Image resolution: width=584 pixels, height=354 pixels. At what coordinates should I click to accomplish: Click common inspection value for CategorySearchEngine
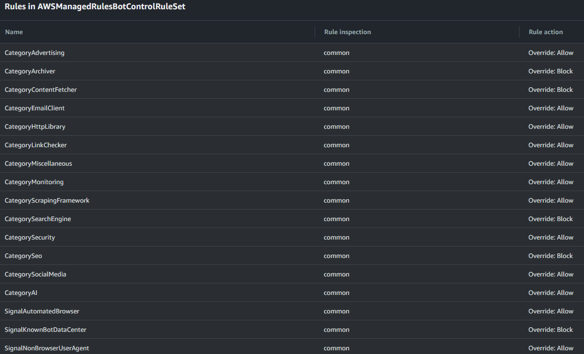[x=337, y=219]
